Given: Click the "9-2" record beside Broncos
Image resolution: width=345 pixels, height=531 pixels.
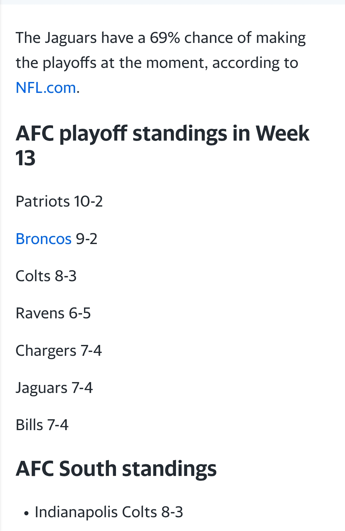Looking at the screenshot, I should [x=87, y=239].
